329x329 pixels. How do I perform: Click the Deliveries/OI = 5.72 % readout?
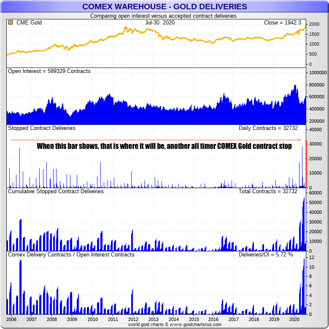pyautogui.click(x=266, y=255)
